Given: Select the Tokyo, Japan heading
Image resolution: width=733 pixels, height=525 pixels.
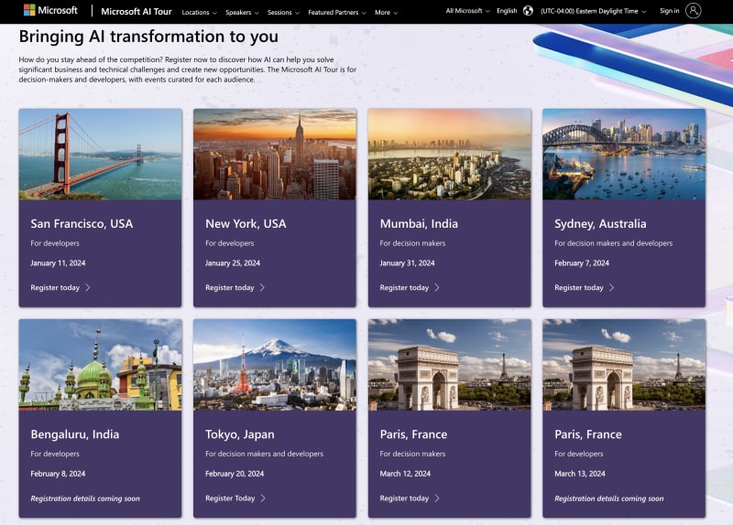Looking at the screenshot, I should point(240,434).
